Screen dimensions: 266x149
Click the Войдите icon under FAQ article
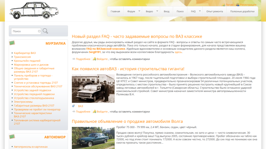[x=95, y=59]
